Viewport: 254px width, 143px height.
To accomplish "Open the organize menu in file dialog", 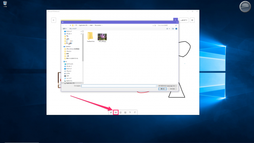I will coord(65,29).
